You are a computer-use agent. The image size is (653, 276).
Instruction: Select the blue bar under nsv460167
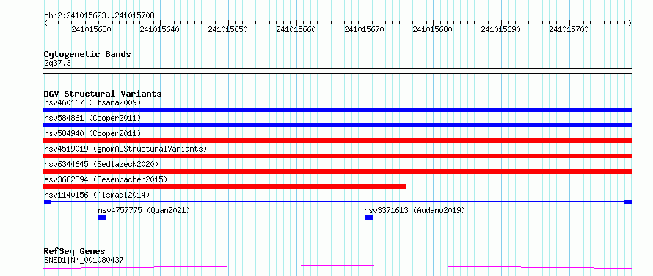[338, 110]
